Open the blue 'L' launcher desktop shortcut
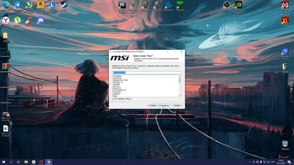This screenshot has width=294, height=165. pos(52,5)
